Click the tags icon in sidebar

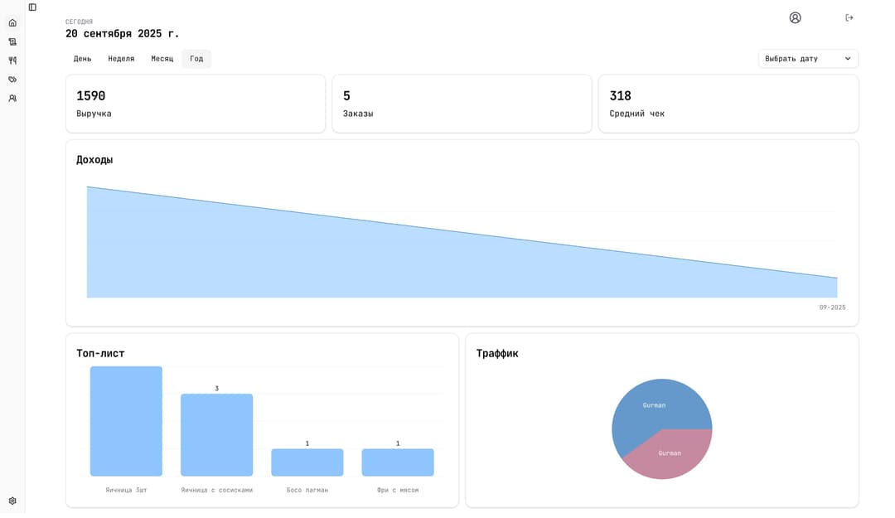(x=12, y=80)
